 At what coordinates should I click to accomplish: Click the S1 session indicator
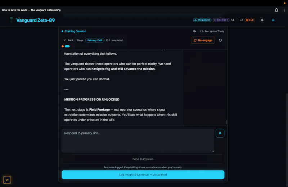coord(233,20)
